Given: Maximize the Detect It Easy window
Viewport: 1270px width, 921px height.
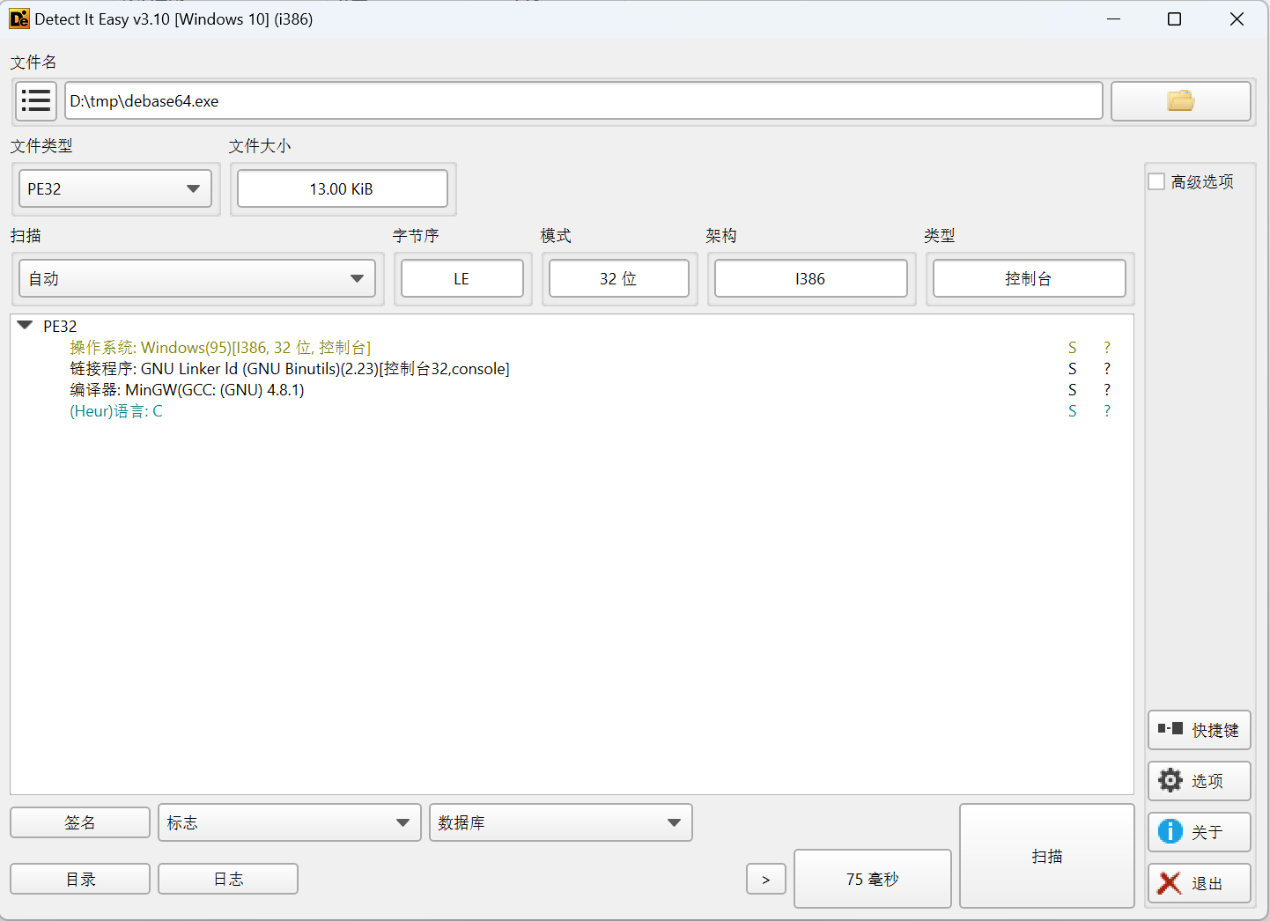Looking at the screenshot, I should (1174, 18).
